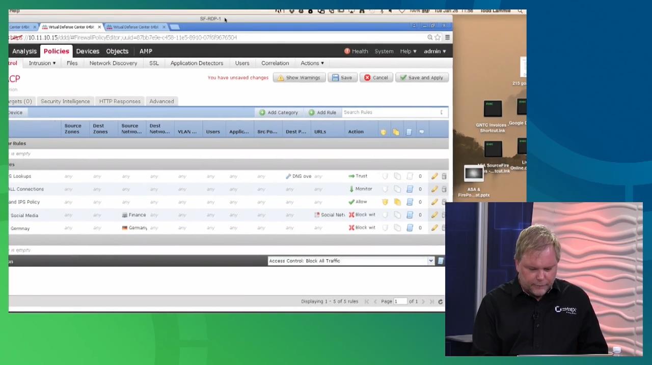Edit the Germany rule with its pencil icon
The image size is (652, 365).
coord(434,228)
